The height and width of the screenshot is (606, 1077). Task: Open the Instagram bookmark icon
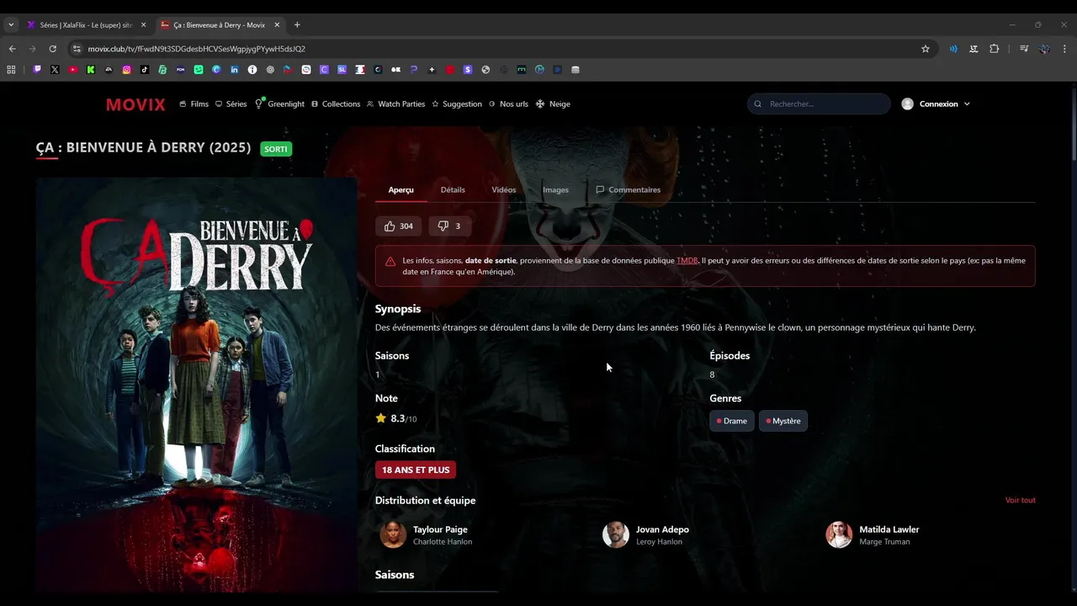tap(127, 70)
